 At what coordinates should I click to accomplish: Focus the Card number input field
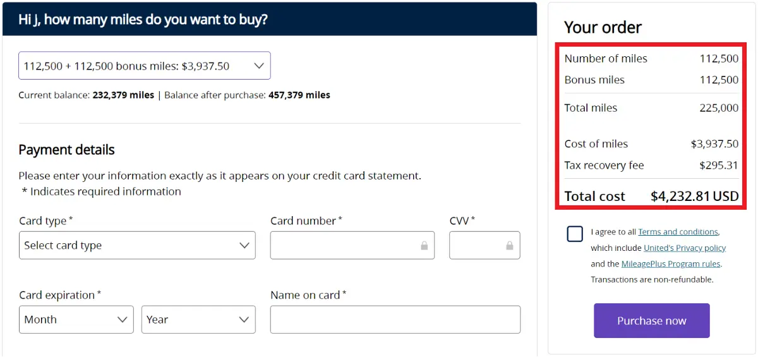pos(352,245)
